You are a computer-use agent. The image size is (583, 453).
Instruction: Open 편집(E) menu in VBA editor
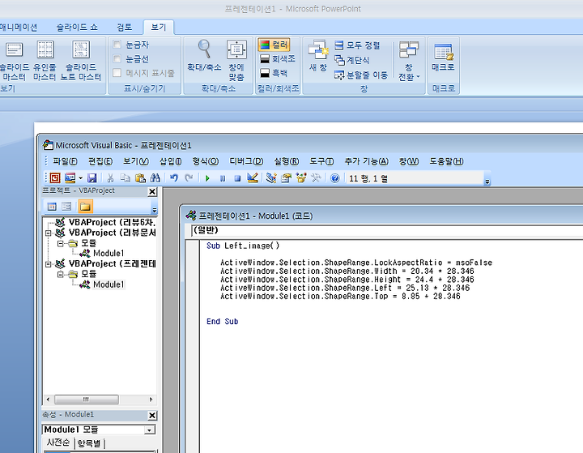pyautogui.click(x=100, y=161)
